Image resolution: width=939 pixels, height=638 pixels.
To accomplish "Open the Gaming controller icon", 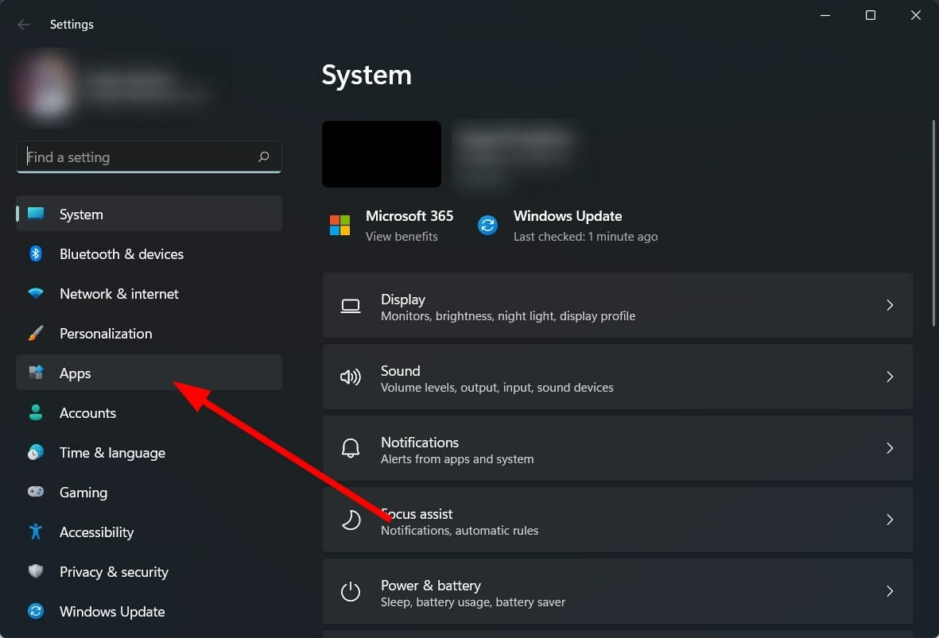I will [x=36, y=492].
